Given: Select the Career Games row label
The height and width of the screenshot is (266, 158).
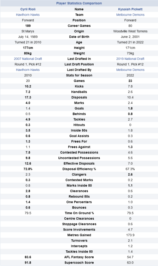Looking at the screenshot, I should point(79,26).
